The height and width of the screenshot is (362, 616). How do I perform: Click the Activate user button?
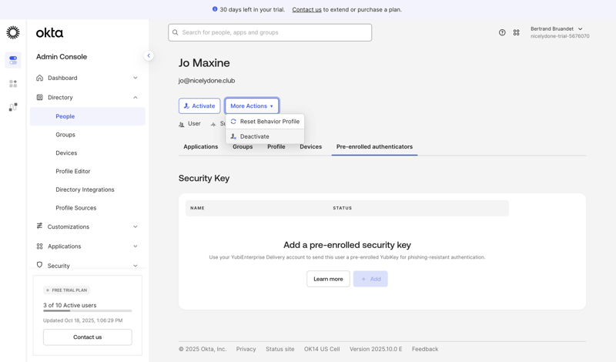pyautogui.click(x=199, y=106)
